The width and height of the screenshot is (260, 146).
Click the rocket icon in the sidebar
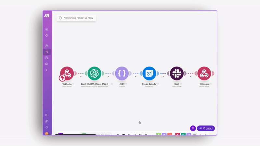tap(46, 121)
